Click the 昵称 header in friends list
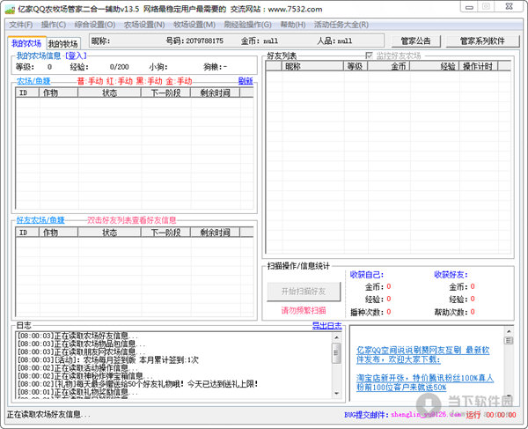The width and height of the screenshot is (528, 429). 312,66
